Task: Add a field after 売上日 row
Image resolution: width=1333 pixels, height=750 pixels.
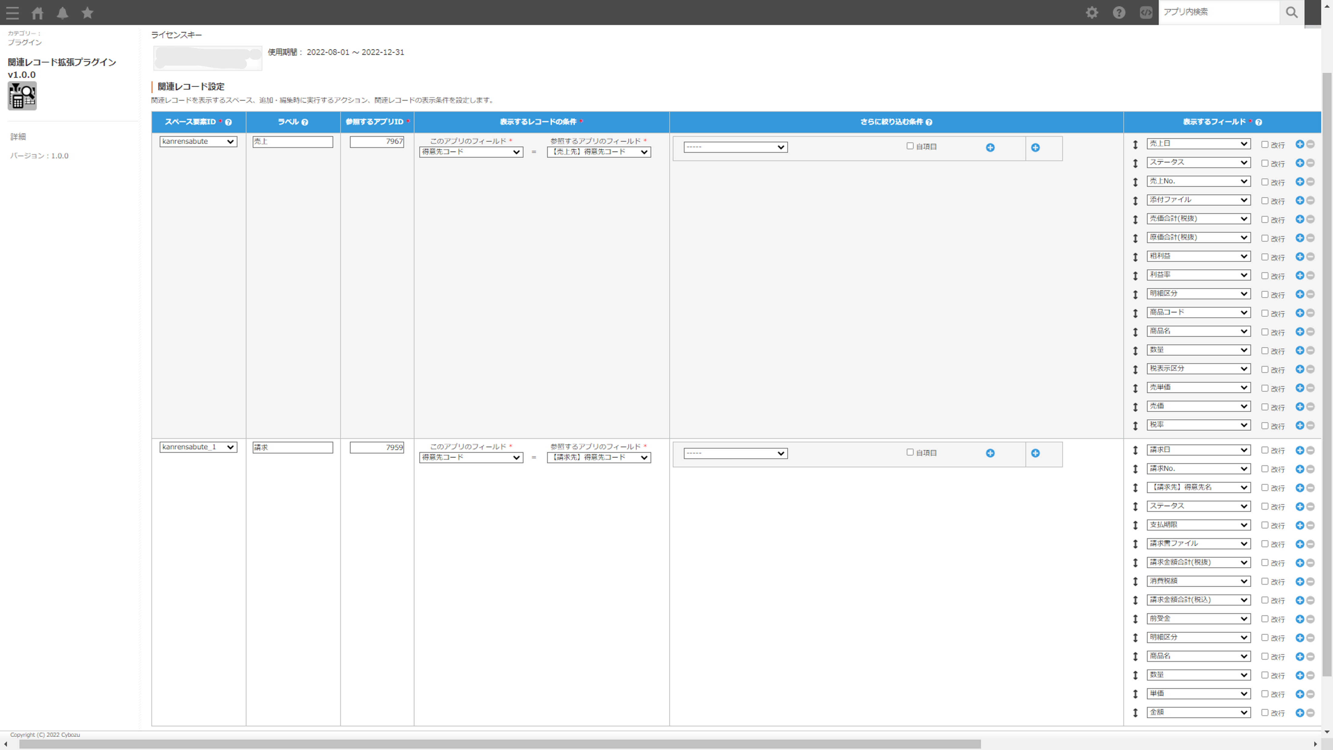Action: (1299, 144)
